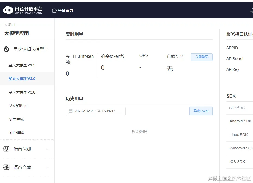253x183 pixels.
Task: Open the date range picker field
Action: (96, 111)
